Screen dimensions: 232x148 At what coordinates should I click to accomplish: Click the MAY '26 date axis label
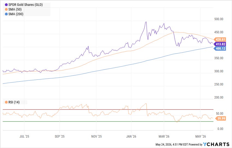click(x=201, y=137)
